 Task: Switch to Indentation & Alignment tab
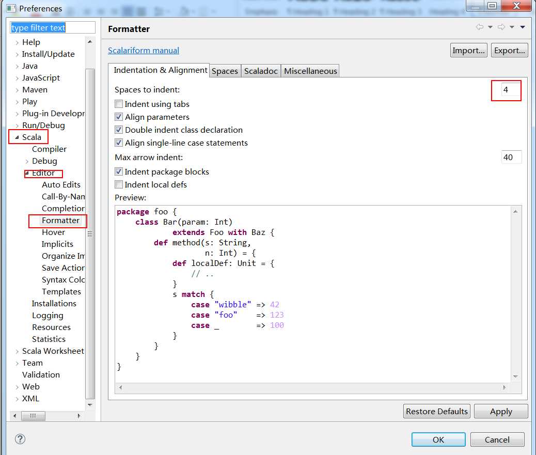click(x=159, y=70)
